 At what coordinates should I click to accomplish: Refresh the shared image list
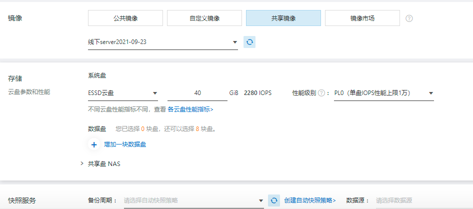tap(249, 42)
